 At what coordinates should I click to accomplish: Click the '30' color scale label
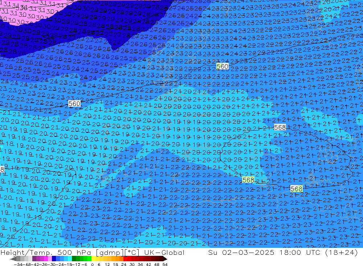(x=132, y=265)
